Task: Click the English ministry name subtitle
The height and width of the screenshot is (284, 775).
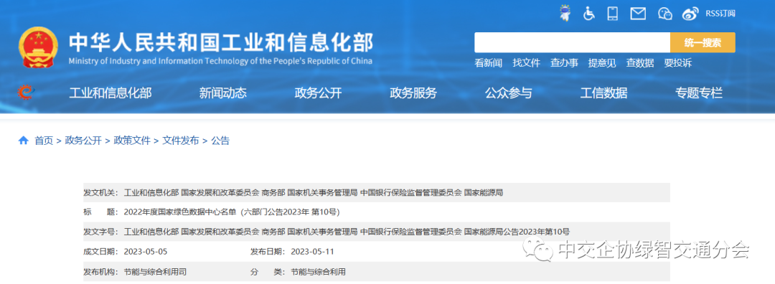Action: coord(220,61)
